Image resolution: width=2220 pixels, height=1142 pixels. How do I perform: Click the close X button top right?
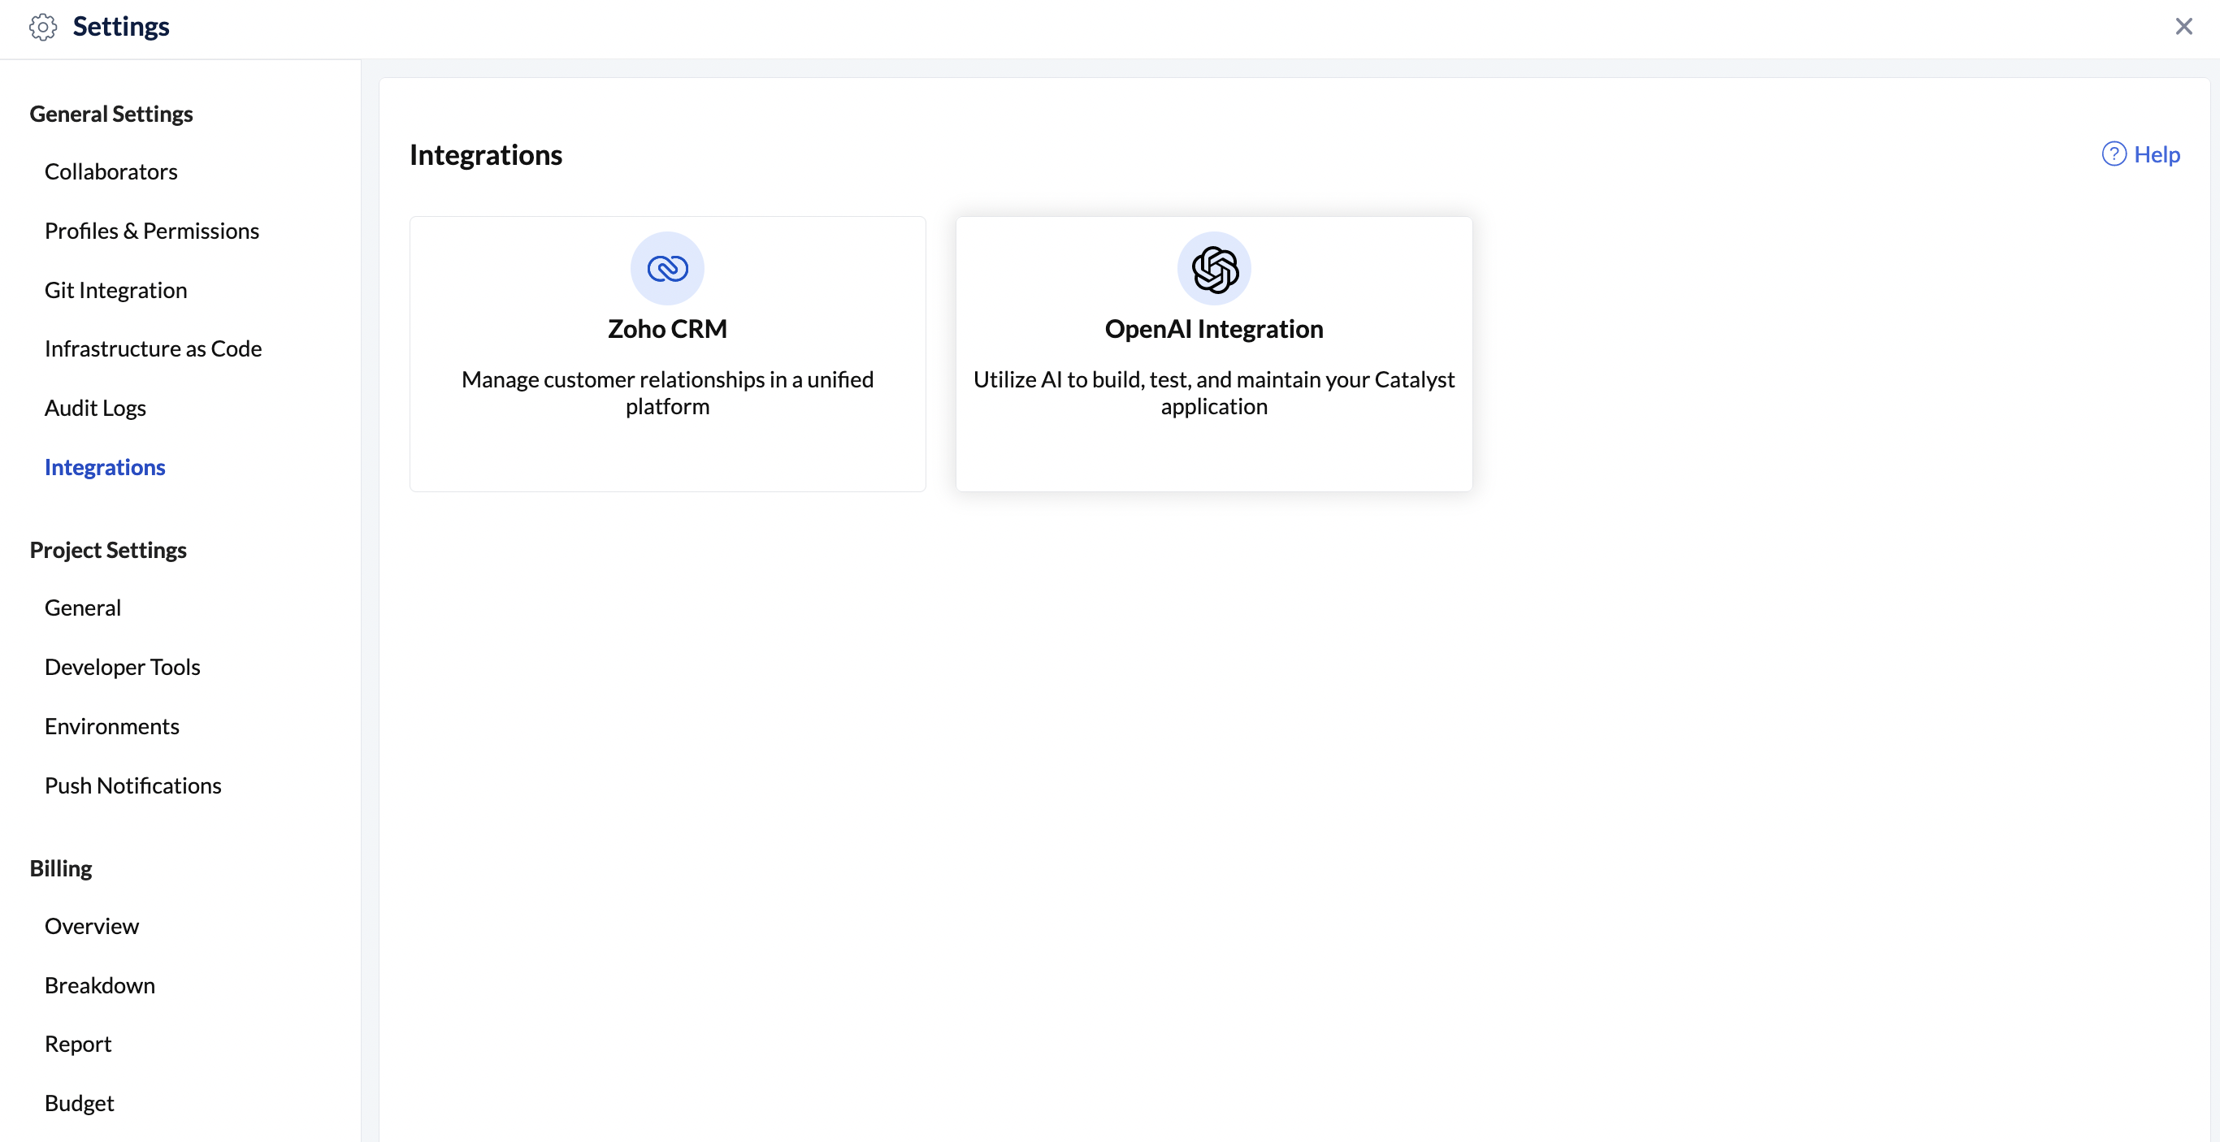point(2183,24)
